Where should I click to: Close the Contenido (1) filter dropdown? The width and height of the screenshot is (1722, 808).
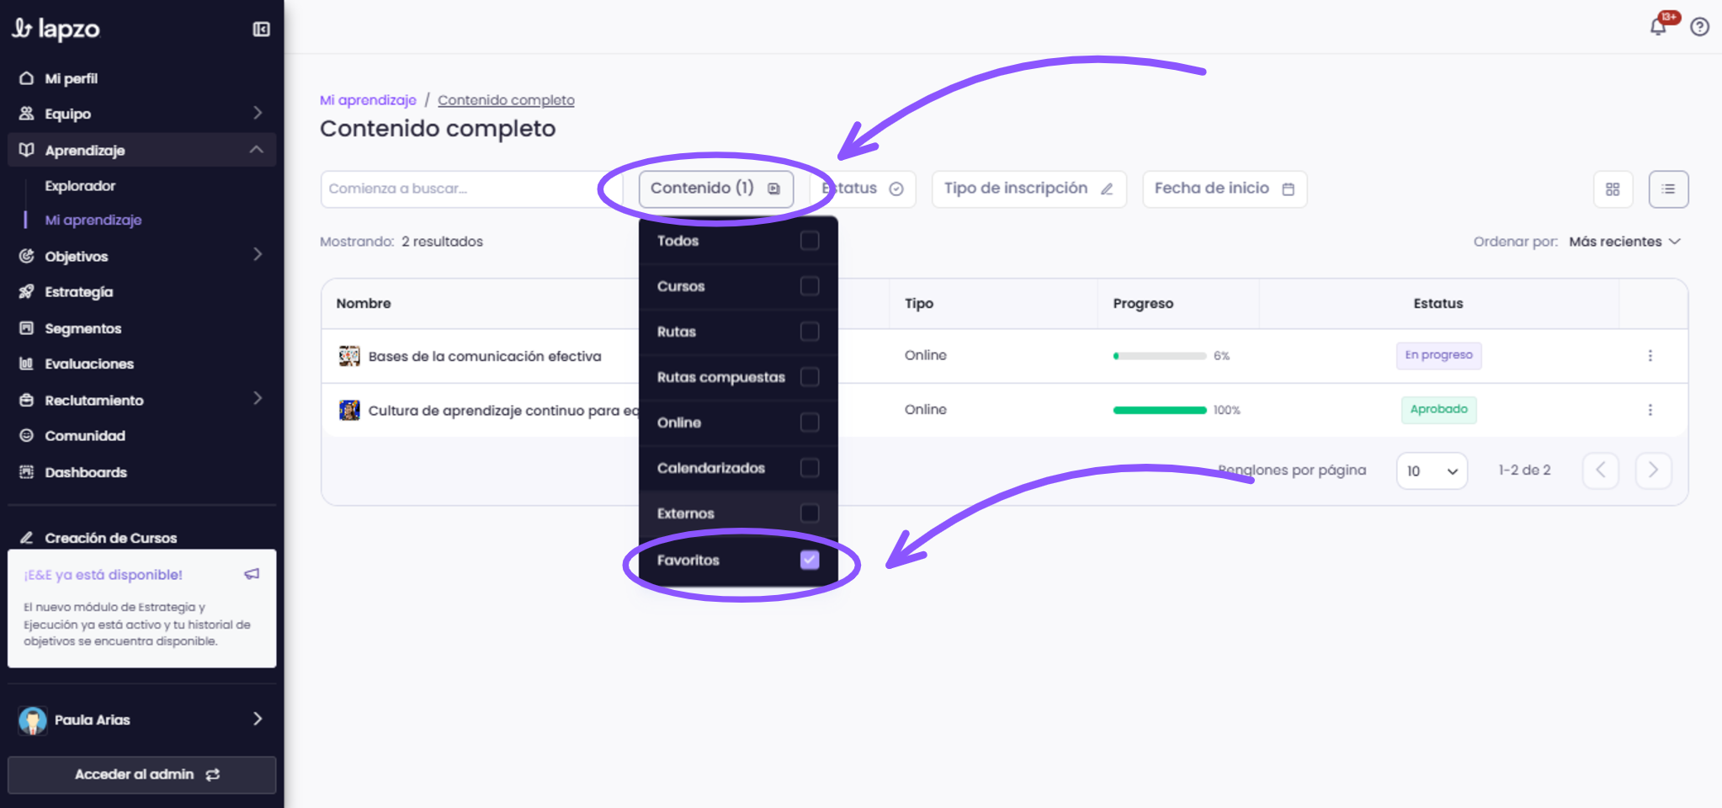pyautogui.click(x=716, y=189)
